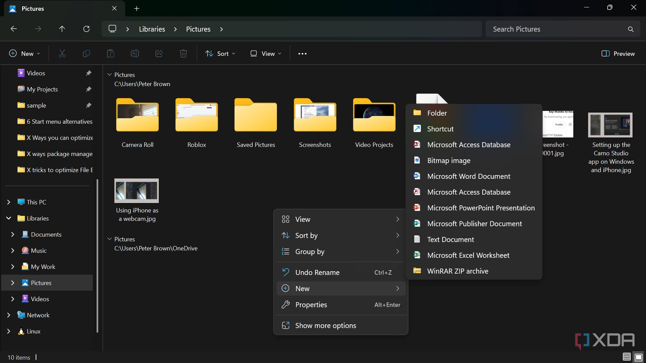Click the PC monitor icon in address bar

pos(112,29)
